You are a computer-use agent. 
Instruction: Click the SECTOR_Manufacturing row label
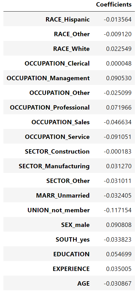[54, 166]
